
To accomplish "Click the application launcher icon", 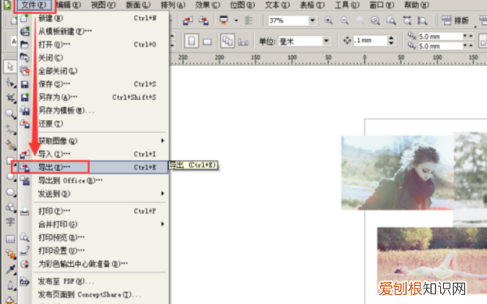I will 223,20.
